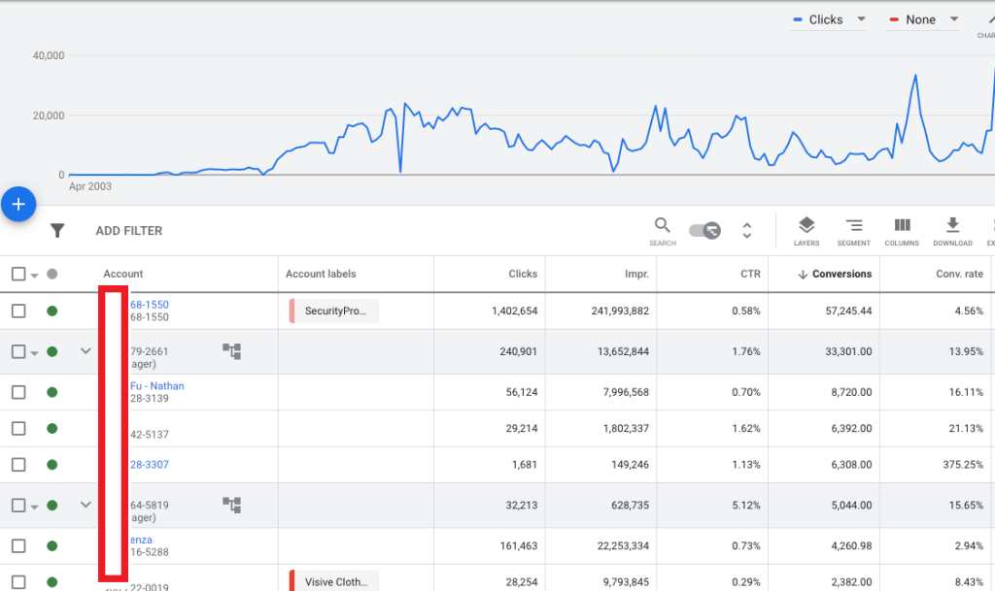Download the table report
Viewport: 995px width, 591px height.
pyautogui.click(x=952, y=226)
